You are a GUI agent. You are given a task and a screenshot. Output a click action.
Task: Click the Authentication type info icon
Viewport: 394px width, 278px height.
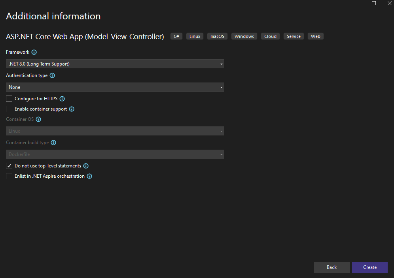click(x=52, y=75)
